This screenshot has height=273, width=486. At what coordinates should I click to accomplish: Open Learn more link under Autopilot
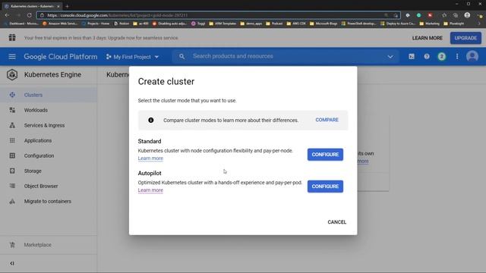[150, 190]
